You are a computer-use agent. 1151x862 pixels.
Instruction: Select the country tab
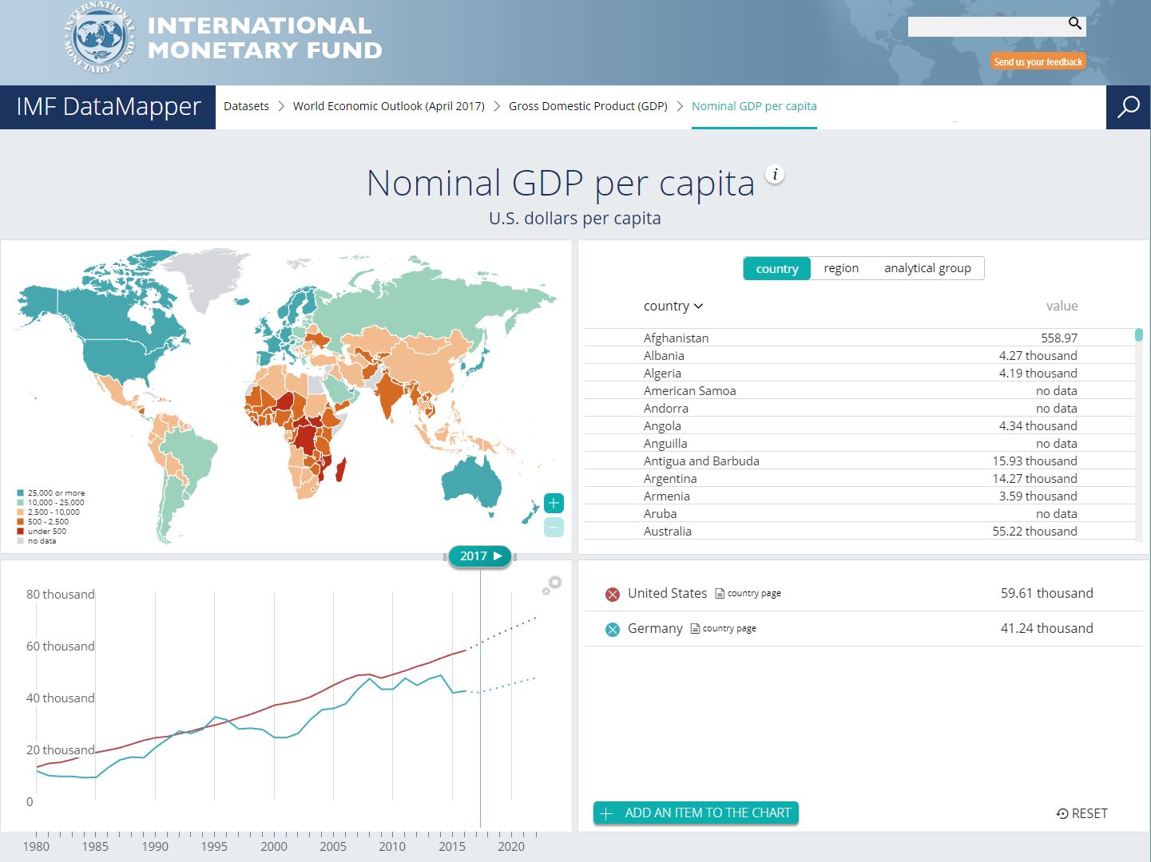click(x=776, y=268)
